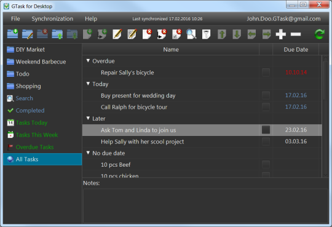Click the Last synchronized timestamp text
The image size is (332, 227).
pyautogui.click(x=167, y=19)
